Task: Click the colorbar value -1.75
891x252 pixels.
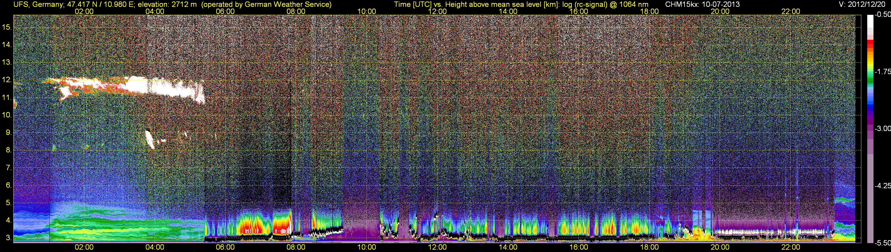Action: 883,71
